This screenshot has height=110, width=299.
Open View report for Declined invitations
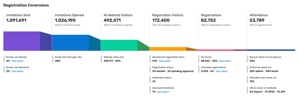(163, 92)
